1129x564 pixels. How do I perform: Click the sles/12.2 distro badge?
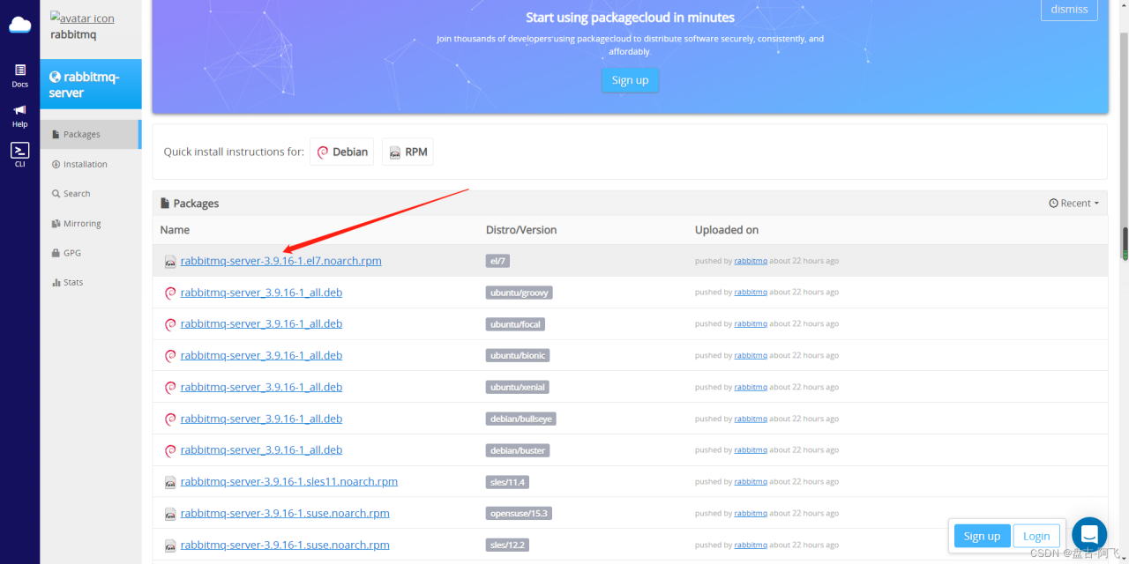[x=507, y=545]
